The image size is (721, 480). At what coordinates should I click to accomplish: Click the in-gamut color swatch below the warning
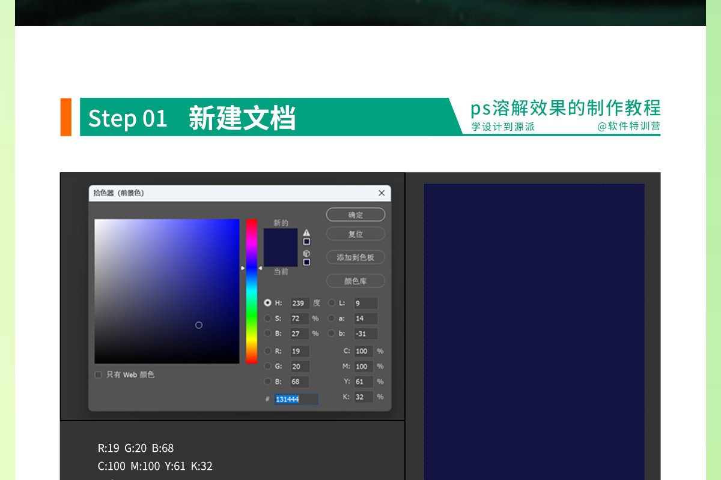tap(306, 241)
